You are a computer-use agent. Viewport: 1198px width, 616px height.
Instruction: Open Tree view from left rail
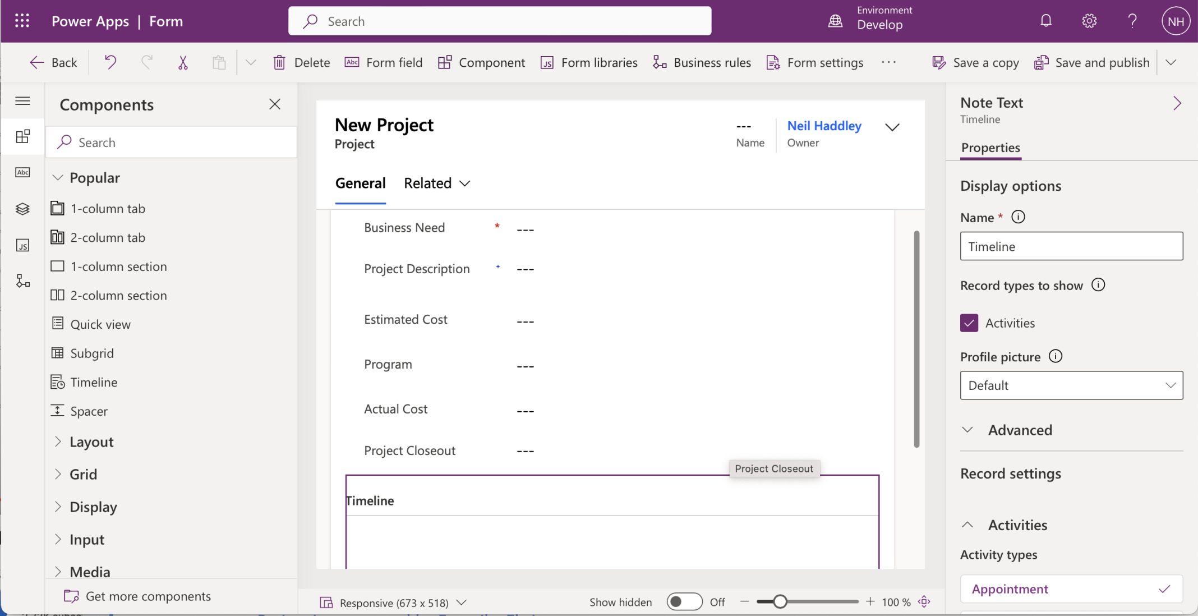click(22, 209)
